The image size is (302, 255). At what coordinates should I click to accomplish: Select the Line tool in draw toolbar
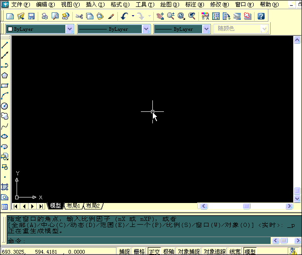[x=5, y=45]
